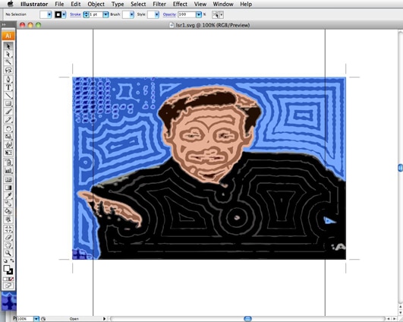The width and height of the screenshot is (403, 322).
Task: Open the Object menu
Action: click(96, 4)
